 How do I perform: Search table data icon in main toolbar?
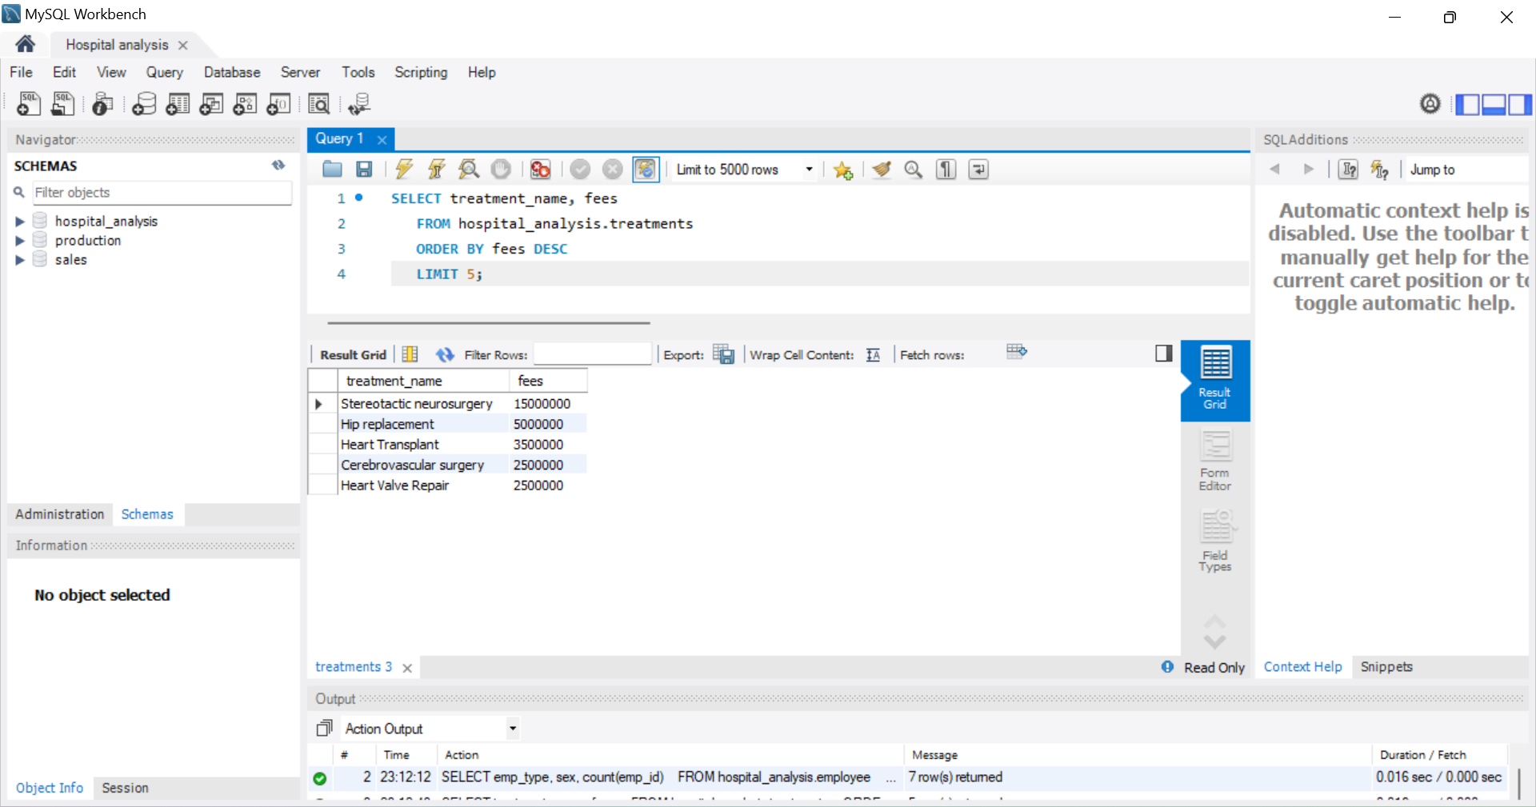318,104
